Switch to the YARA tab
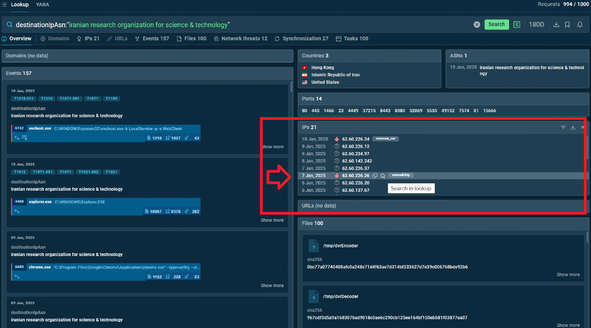 [42, 4]
